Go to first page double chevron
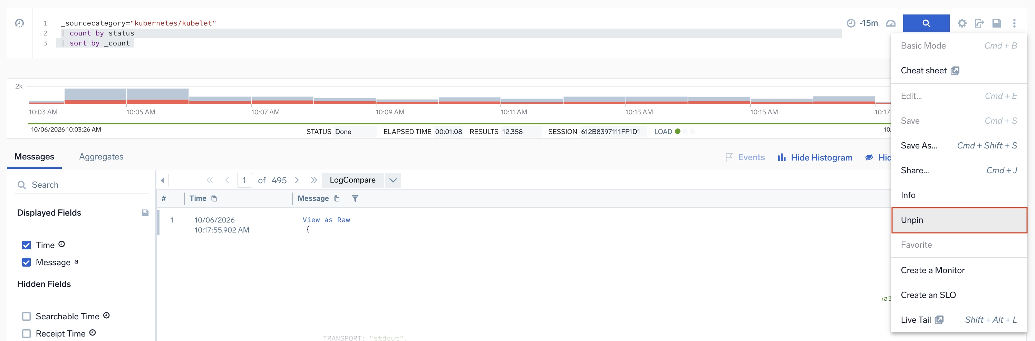 tap(210, 180)
